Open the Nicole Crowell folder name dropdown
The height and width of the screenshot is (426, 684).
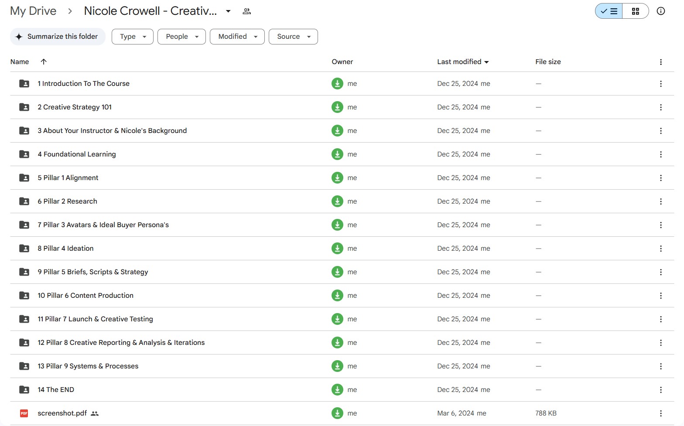tap(228, 11)
